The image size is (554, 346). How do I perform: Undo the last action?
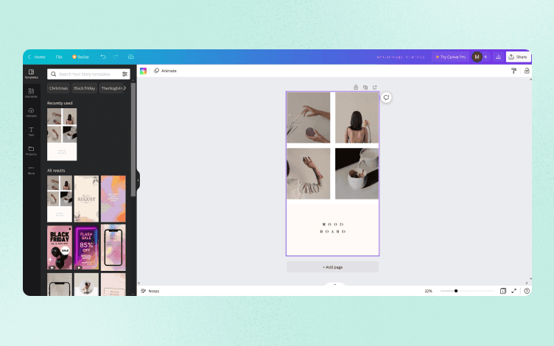[x=103, y=57]
